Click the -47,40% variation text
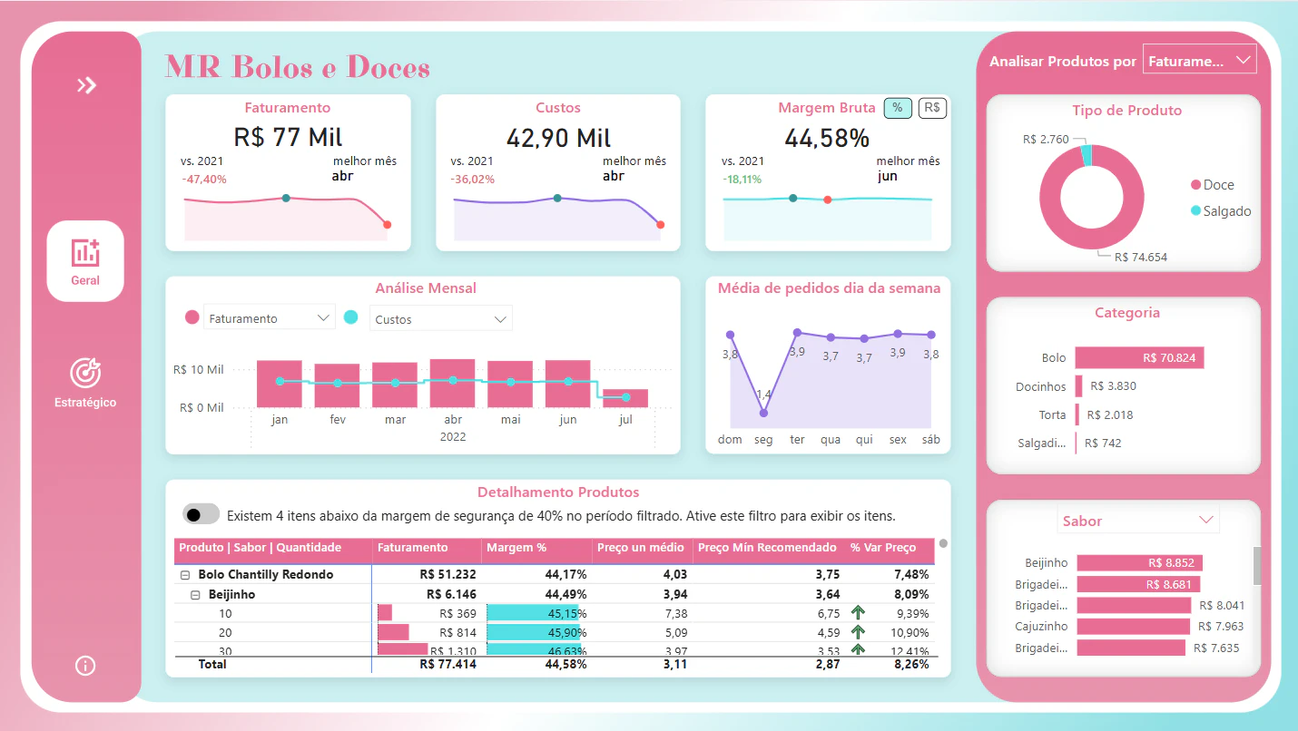 point(204,180)
